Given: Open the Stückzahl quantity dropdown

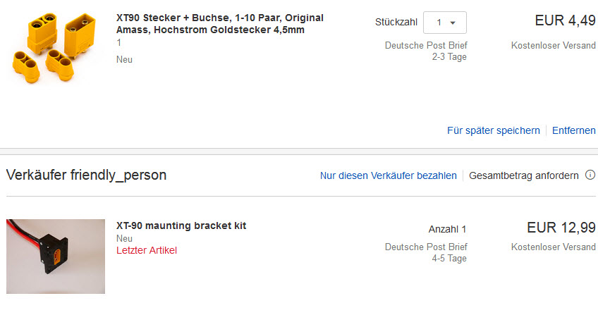Looking at the screenshot, I should coord(445,23).
